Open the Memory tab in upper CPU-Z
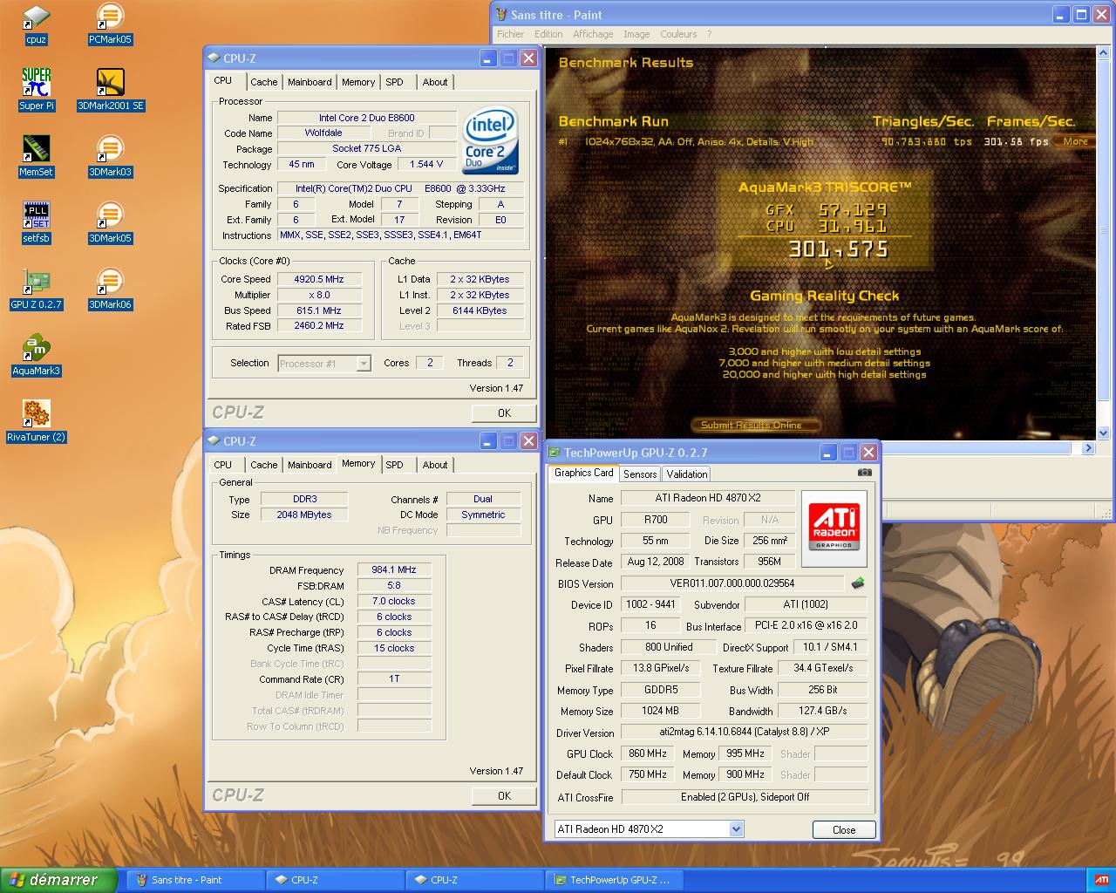 [358, 82]
